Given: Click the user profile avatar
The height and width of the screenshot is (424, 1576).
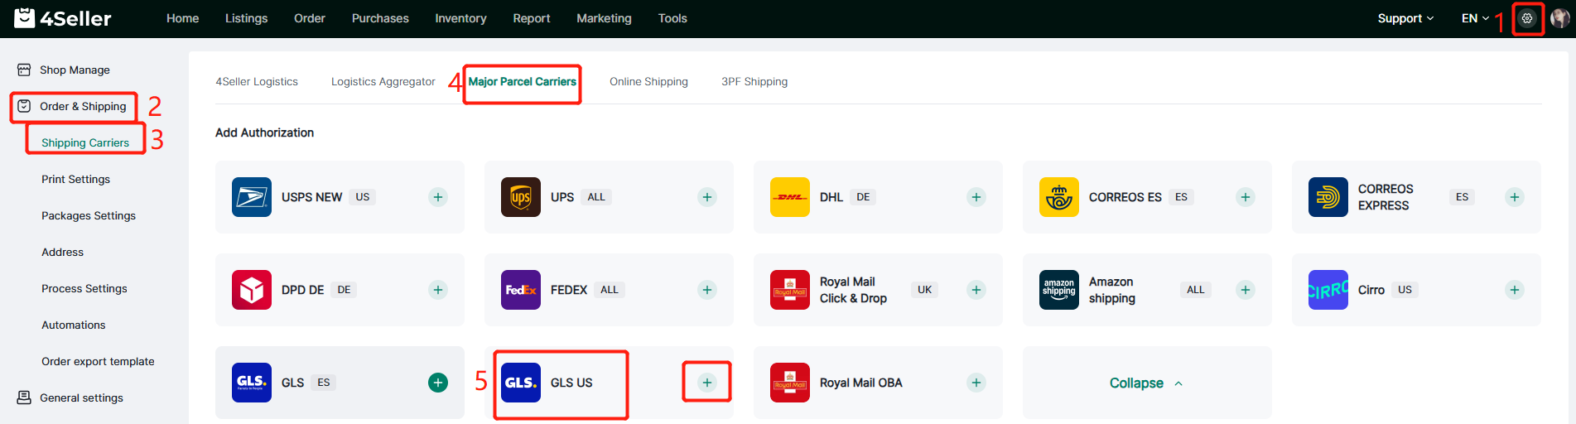Looking at the screenshot, I should point(1559,18).
